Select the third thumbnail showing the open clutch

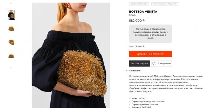11,42
